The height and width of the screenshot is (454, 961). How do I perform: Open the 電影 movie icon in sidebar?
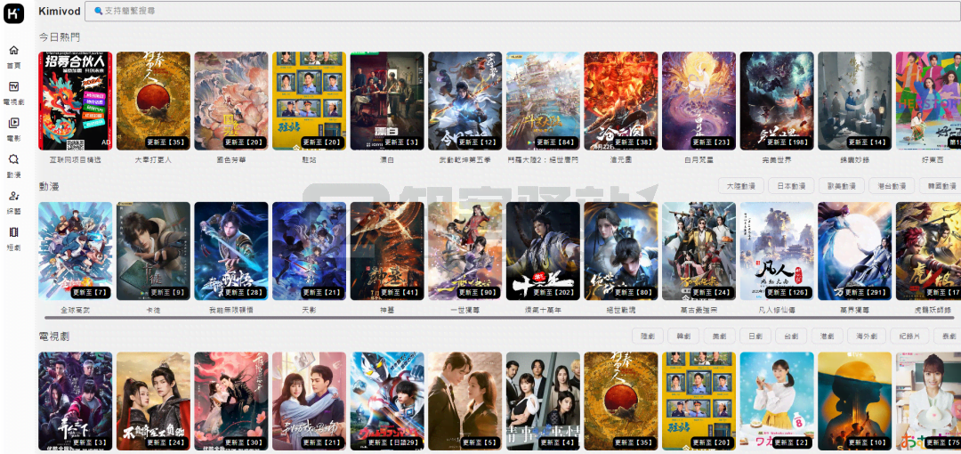(14, 124)
